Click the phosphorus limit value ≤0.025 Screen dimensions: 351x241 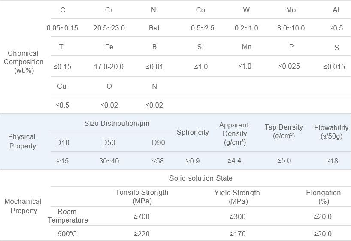click(289, 66)
